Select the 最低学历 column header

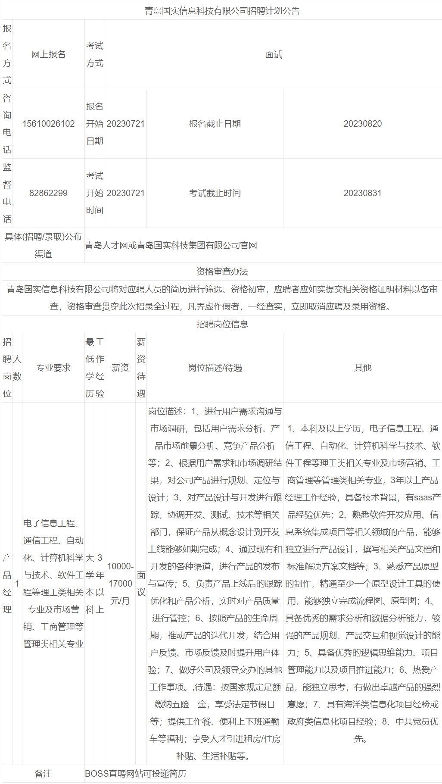(90, 368)
